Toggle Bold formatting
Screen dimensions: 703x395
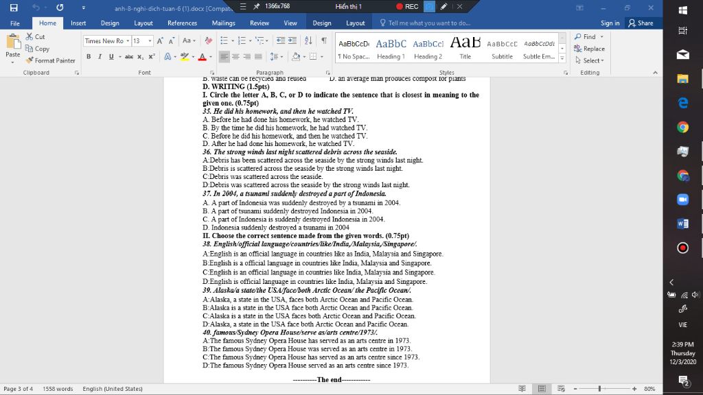pos(89,57)
